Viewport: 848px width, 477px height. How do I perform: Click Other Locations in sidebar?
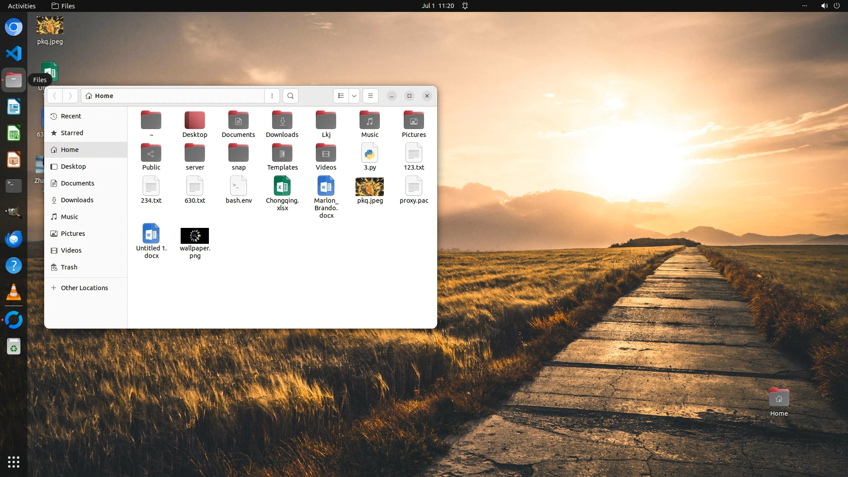pos(84,288)
